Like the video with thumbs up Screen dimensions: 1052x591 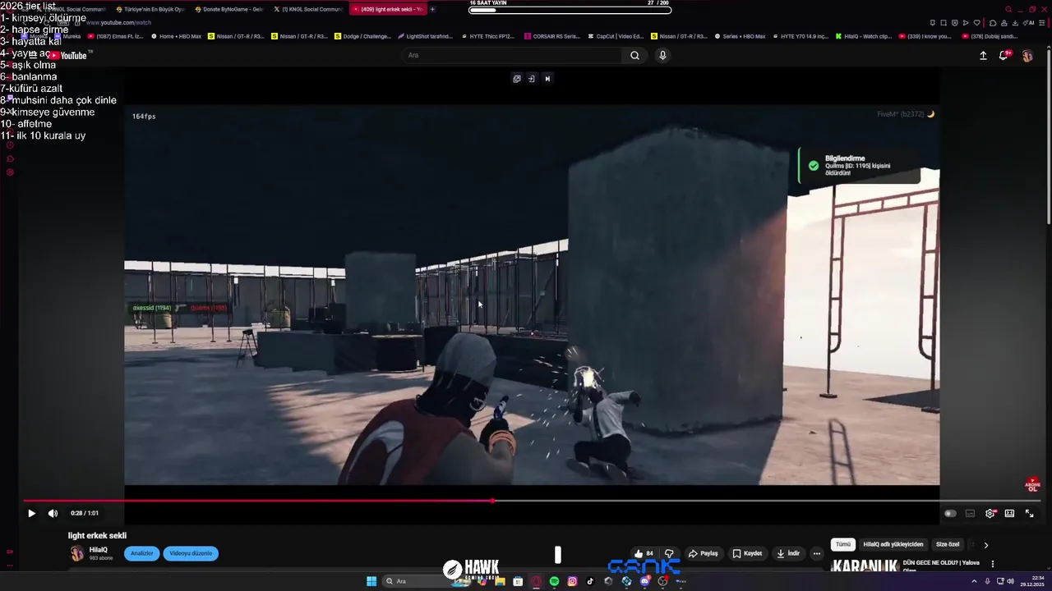coord(643,553)
